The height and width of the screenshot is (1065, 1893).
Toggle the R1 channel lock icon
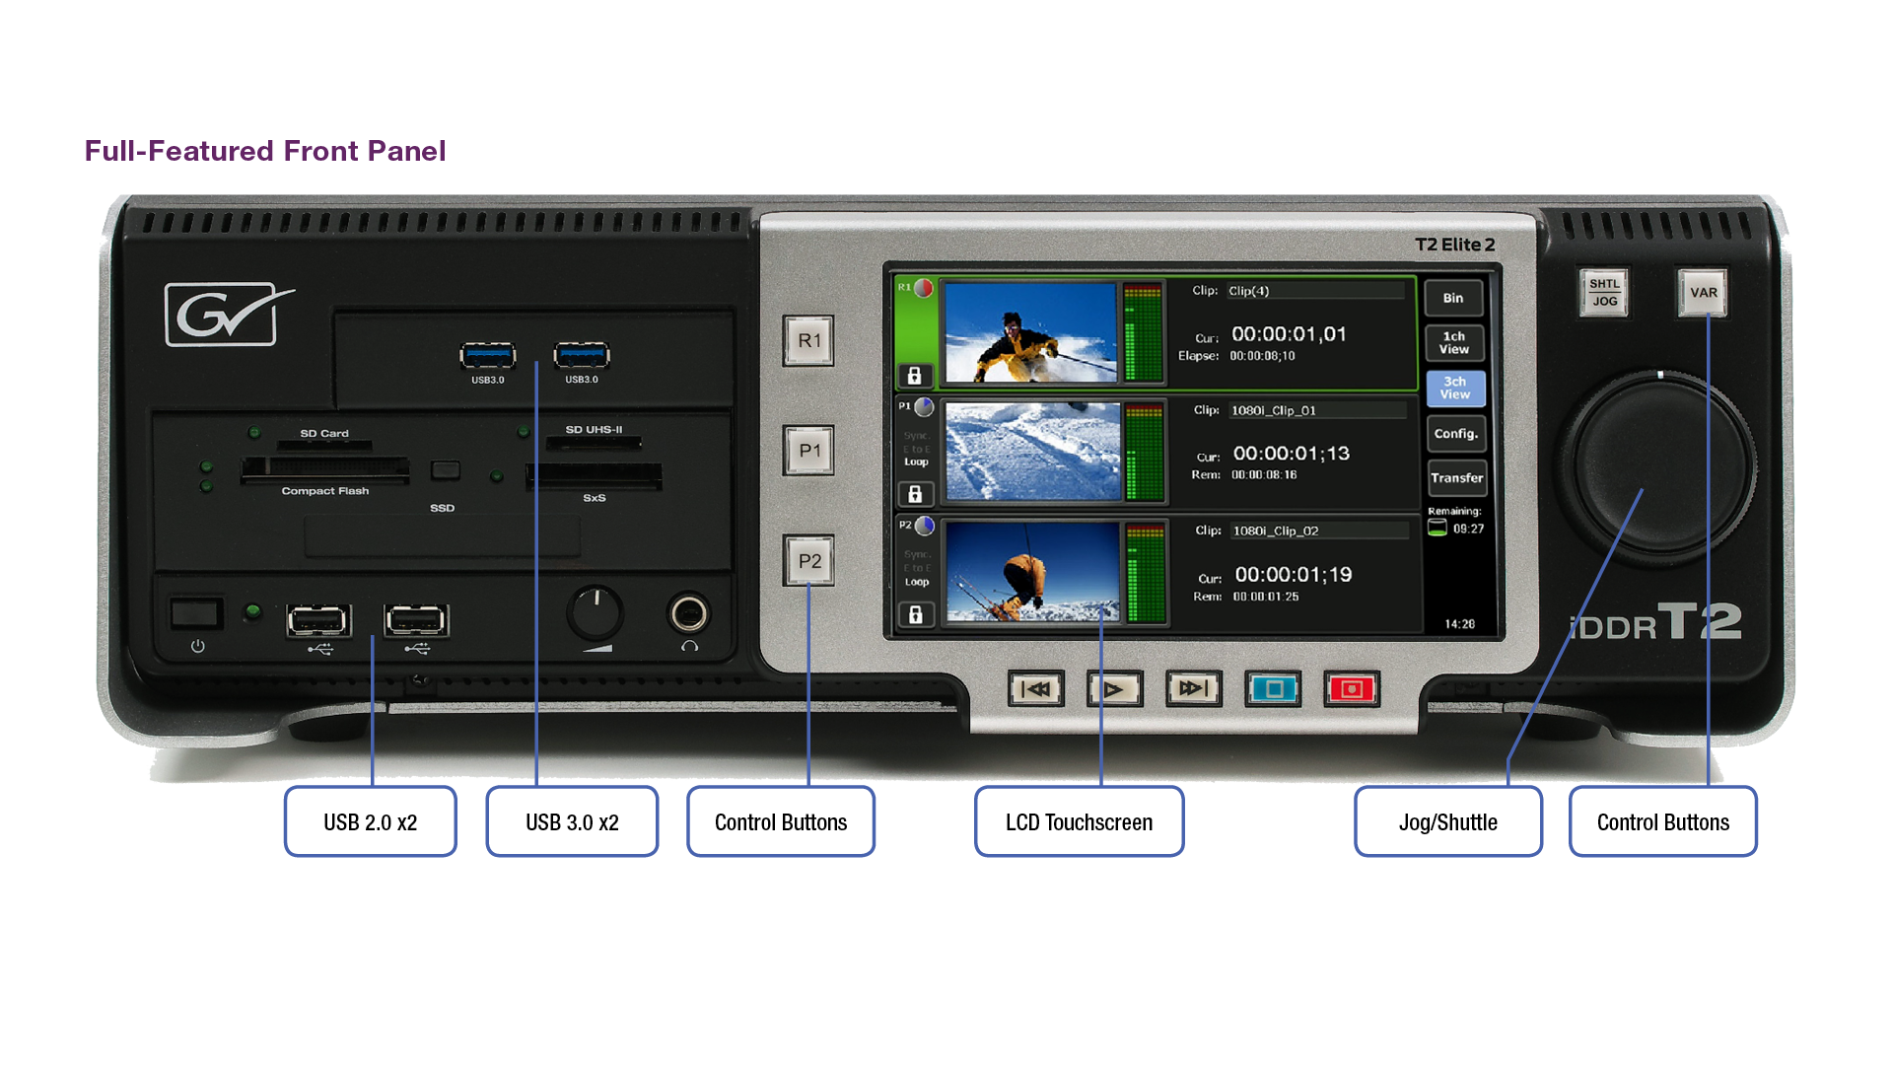(914, 376)
